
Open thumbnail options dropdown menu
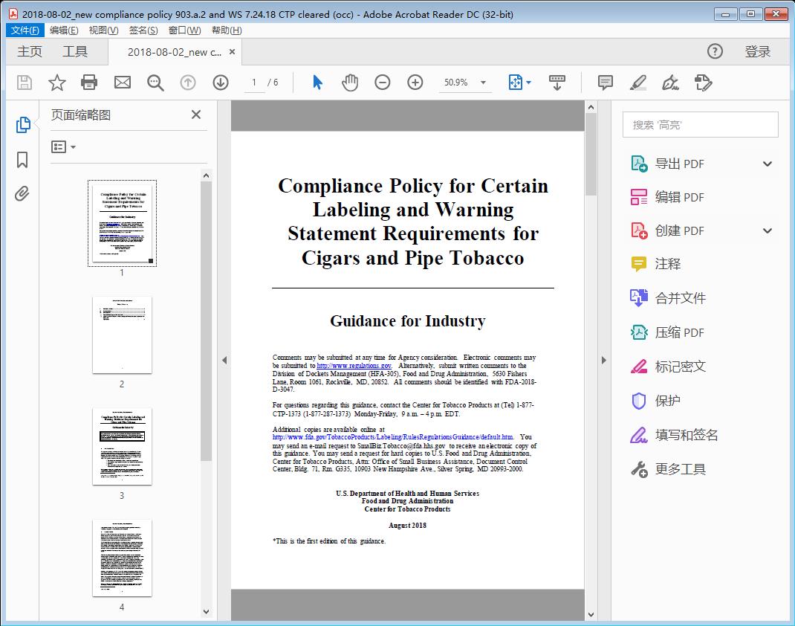pyautogui.click(x=64, y=147)
